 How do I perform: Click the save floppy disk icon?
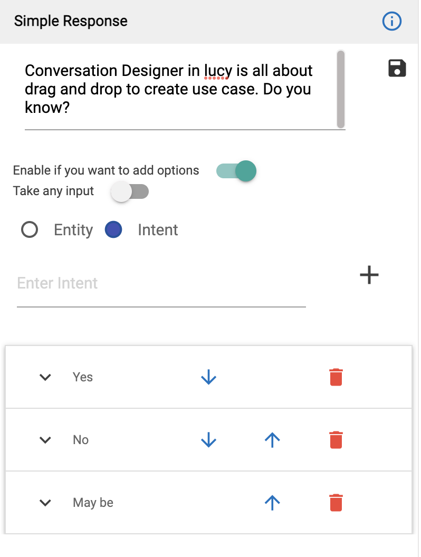[x=397, y=69]
